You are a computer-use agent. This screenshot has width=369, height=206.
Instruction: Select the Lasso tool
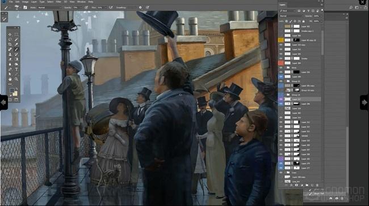point(10,40)
